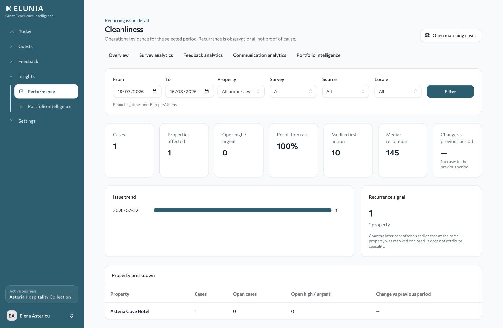Image resolution: width=503 pixels, height=328 pixels.
Task: Open the Locale dropdown filter
Action: pyautogui.click(x=398, y=92)
